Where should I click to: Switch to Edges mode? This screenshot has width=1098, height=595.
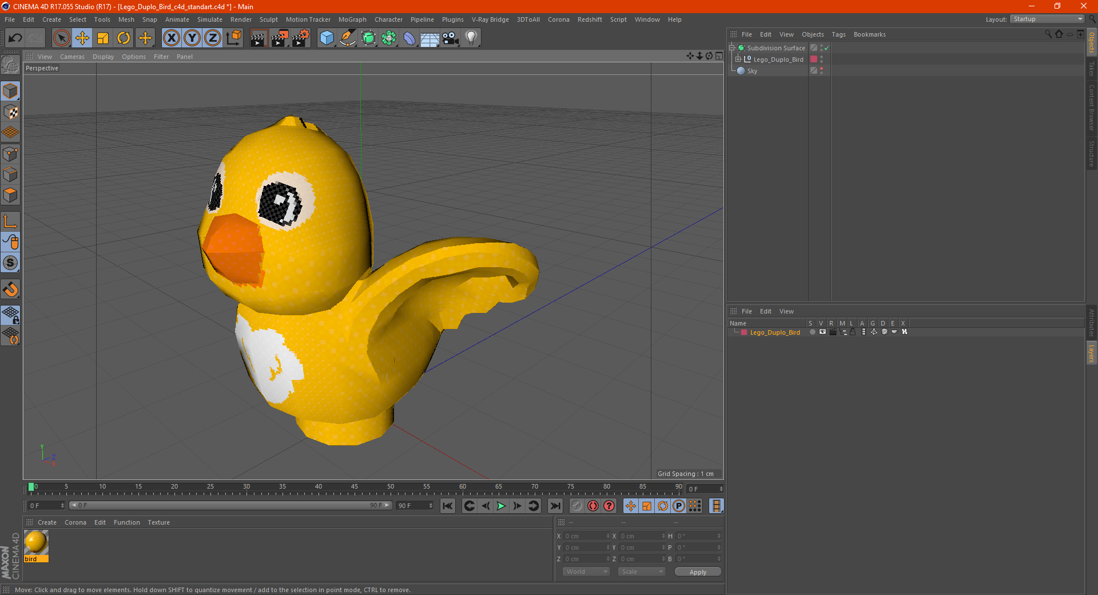point(10,174)
